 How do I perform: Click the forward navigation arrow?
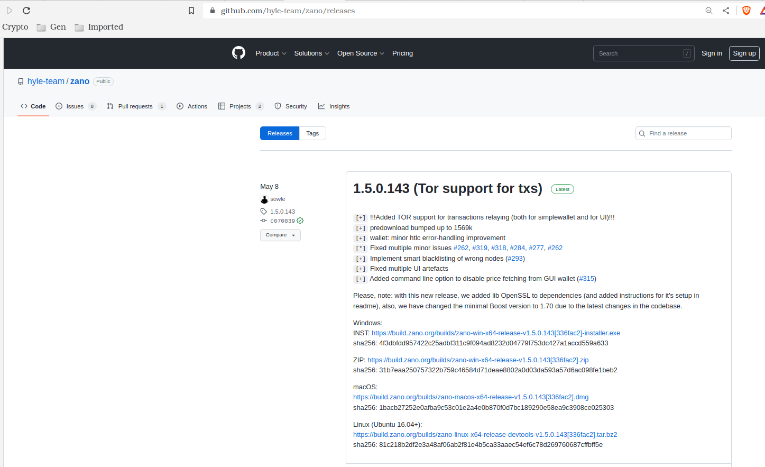(x=10, y=11)
